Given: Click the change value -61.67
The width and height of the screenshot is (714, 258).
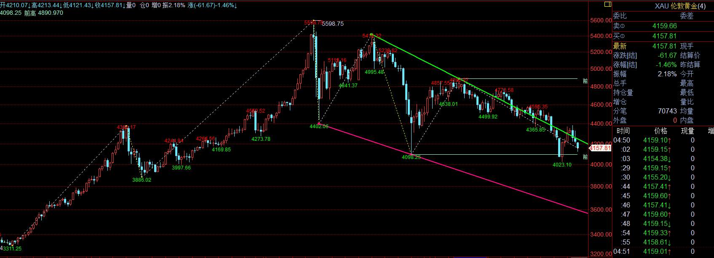Looking at the screenshot, I should point(668,56).
